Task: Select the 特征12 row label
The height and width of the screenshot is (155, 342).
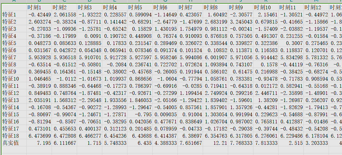Action: pos(14,93)
